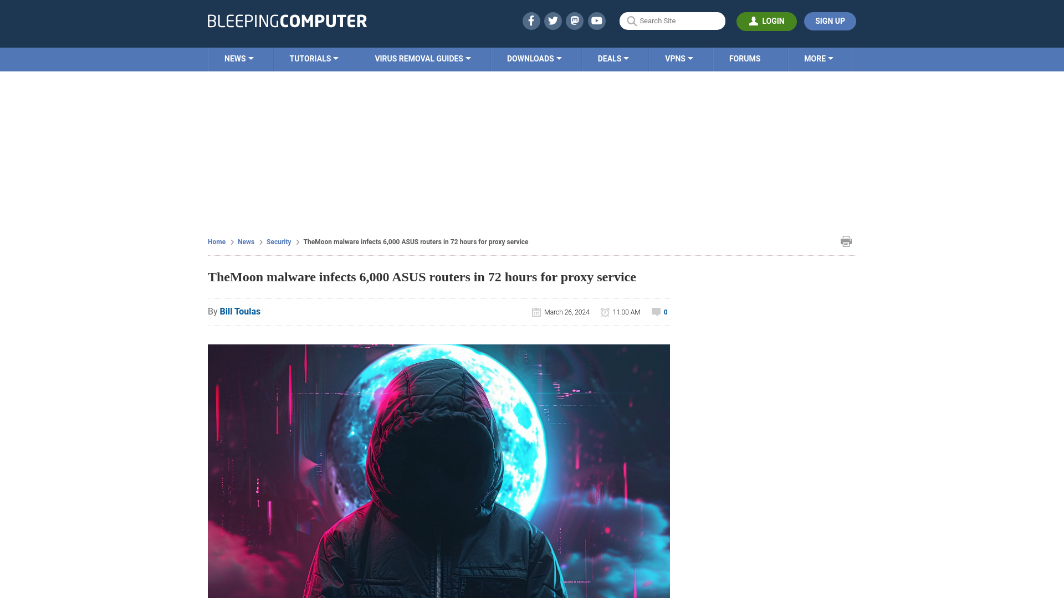1064x598 pixels.
Task: Click the print article icon
Action: [846, 241]
